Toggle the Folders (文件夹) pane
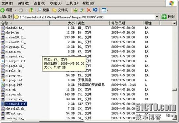 pos(60,10)
